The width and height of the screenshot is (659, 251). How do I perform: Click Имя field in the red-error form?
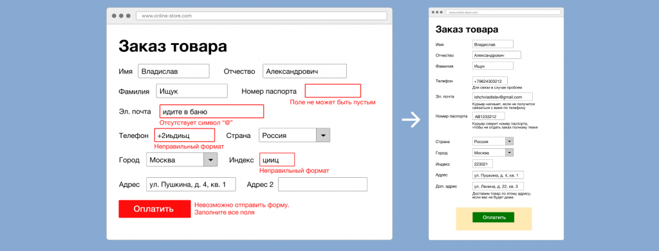coord(174,71)
